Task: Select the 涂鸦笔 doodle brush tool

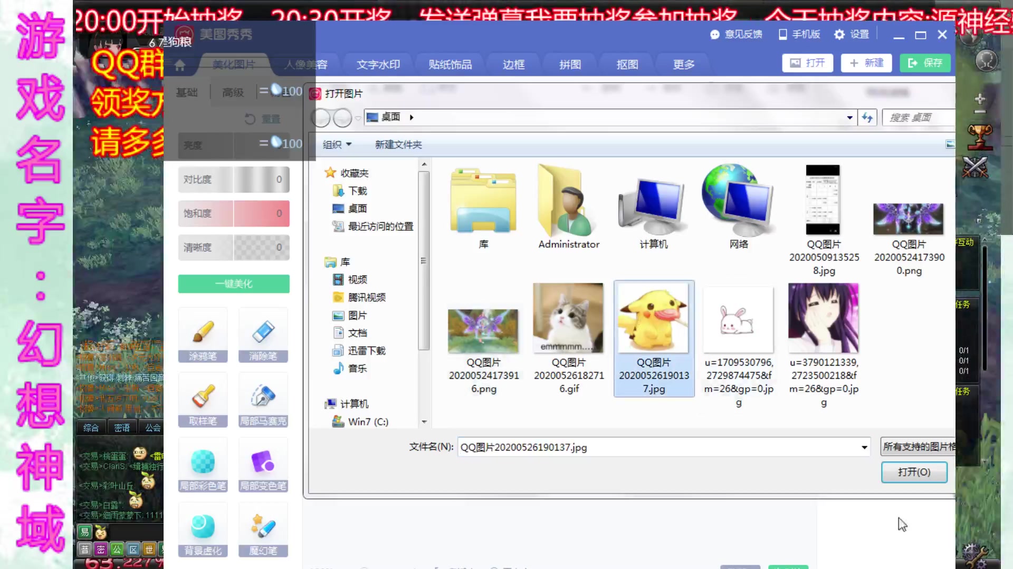Action: click(x=203, y=335)
